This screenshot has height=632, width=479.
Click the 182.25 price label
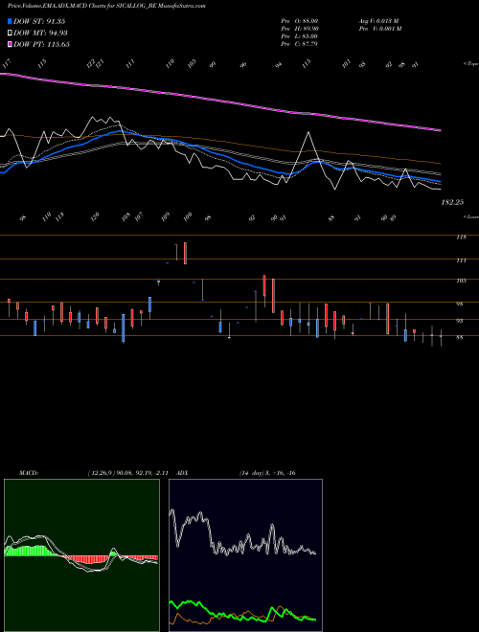[x=452, y=203]
